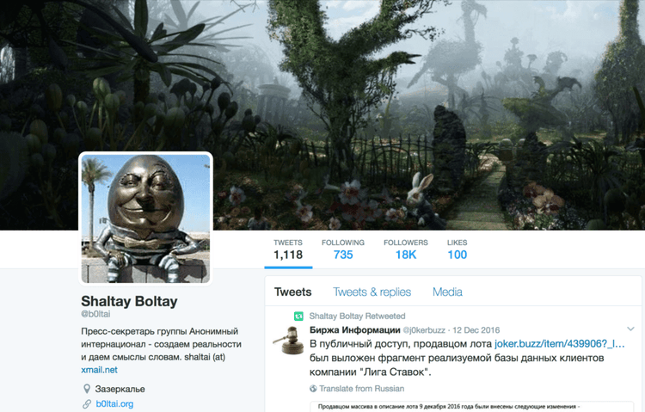
Task: Select the Tweets tab
Action: tap(293, 292)
